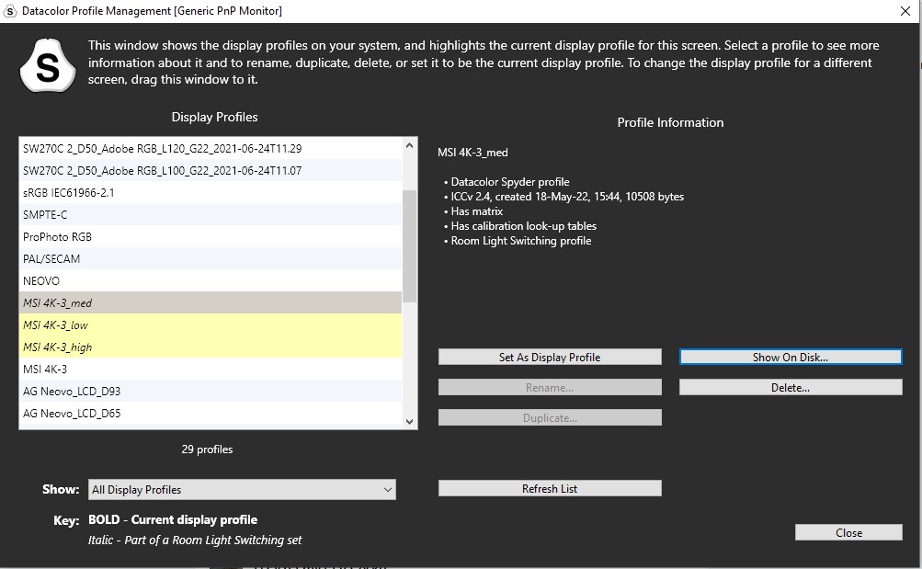Click the Refresh List button
The height and width of the screenshot is (569, 922).
550,488
